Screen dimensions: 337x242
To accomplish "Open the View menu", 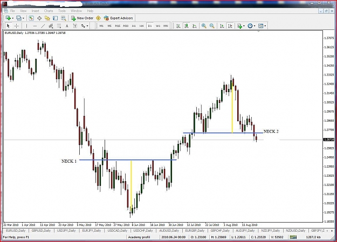I will click(x=23, y=11).
